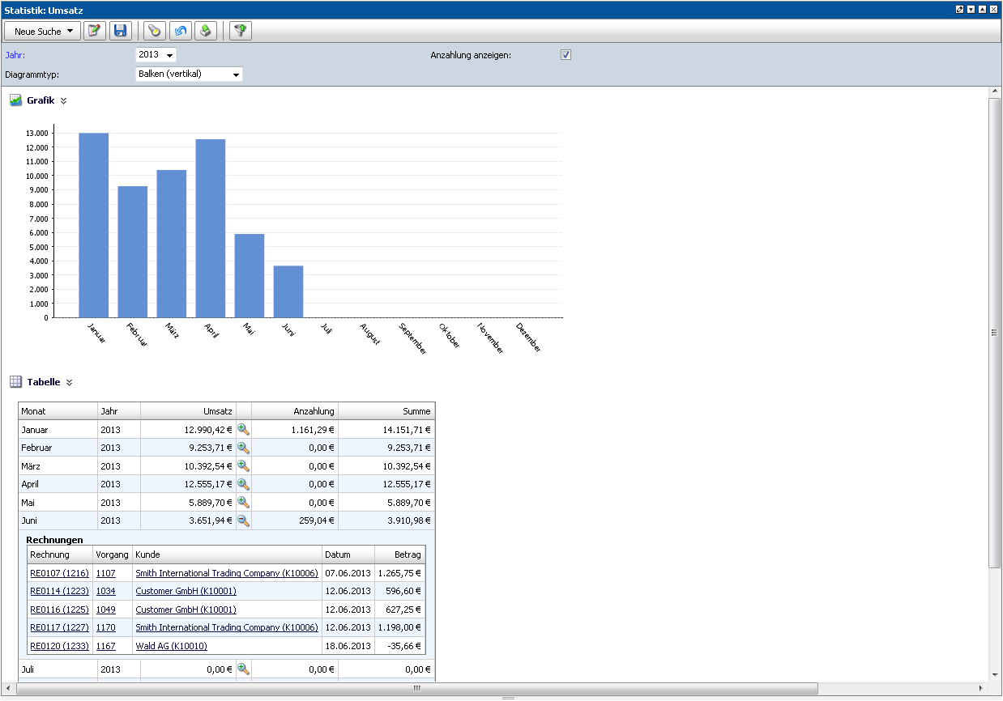
Task: Open invoice RE0107 (1216) link
Action: (58, 573)
